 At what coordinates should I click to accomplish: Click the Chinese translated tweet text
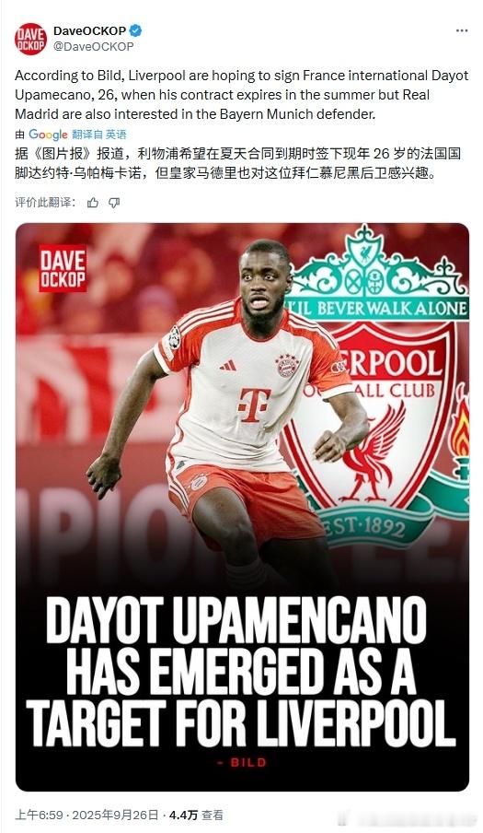(237, 163)
